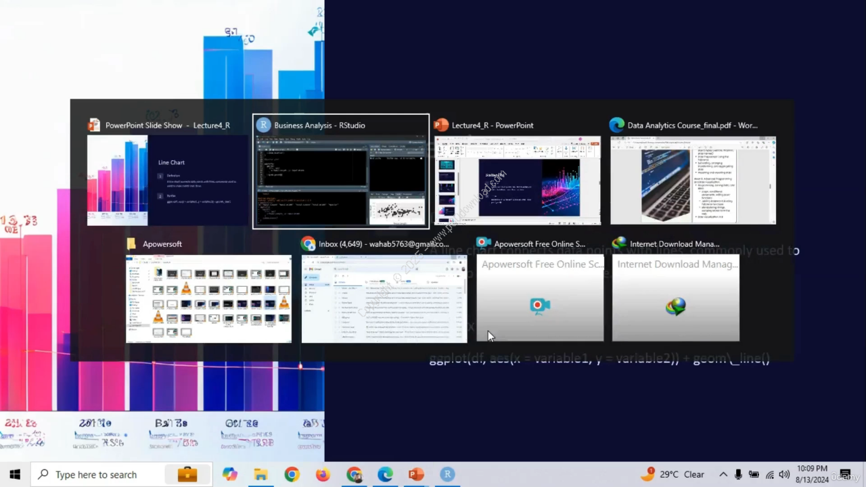Open Microsoft Edge from the taskbar
866x487 pixels.
coord(385,475)
